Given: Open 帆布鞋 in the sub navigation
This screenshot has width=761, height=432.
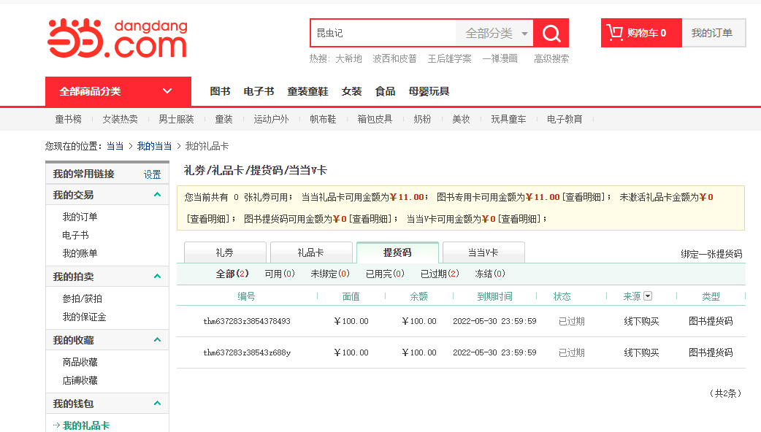Looking at the screenshot, I should [323, 119].
